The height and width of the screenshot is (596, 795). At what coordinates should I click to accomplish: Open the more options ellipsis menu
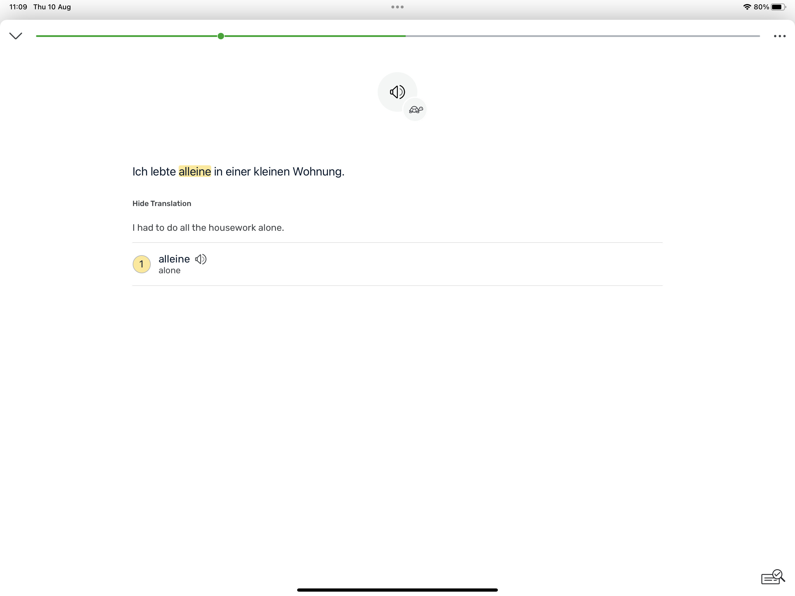(x=780, y=36)
